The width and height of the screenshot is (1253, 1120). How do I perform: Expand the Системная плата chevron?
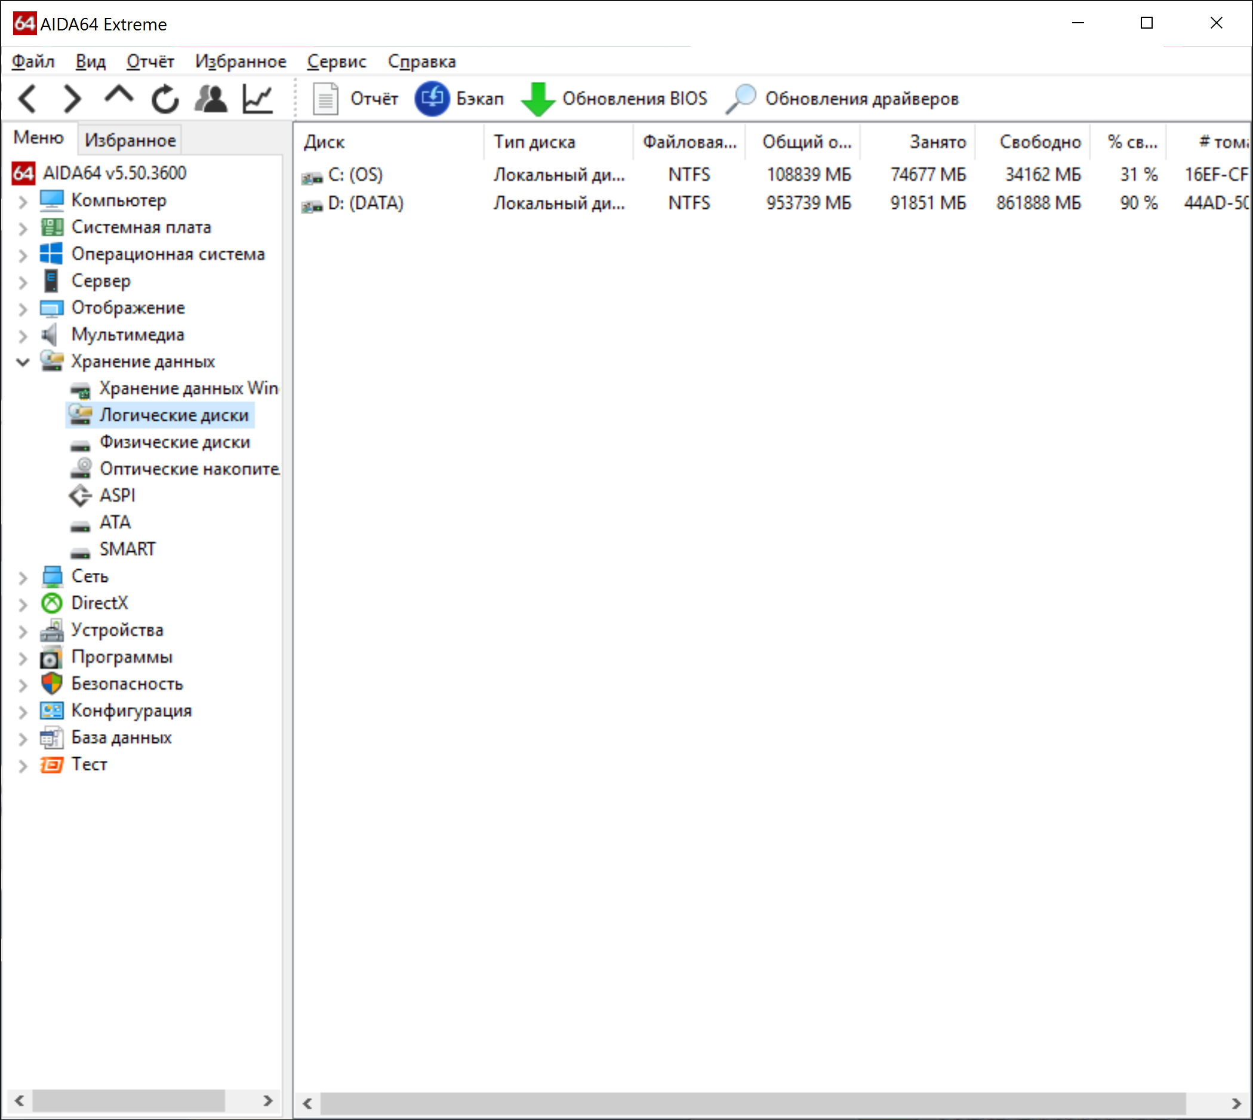tap(23, 229)
